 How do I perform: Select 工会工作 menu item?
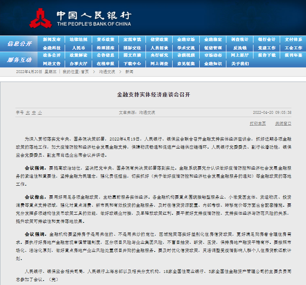click(x=293, y=48)
